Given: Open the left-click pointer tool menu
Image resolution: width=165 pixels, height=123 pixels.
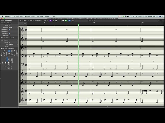Looking at the screenshot, I should [x=89, y=20].
